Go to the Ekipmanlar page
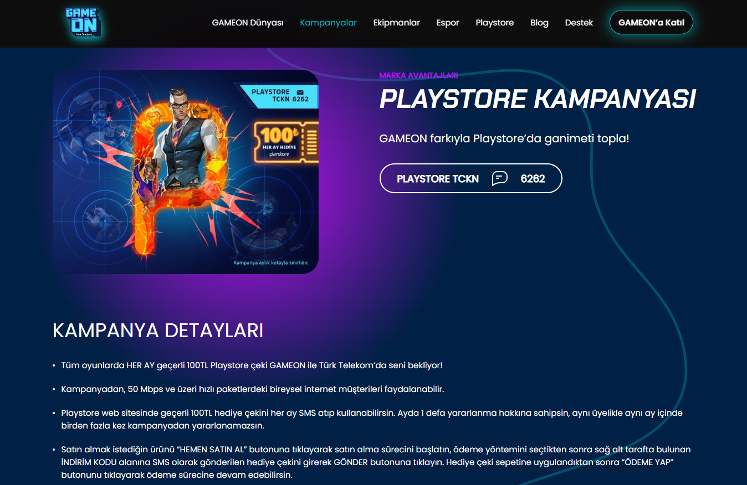The height and width of the screenshot is (485, 747). point(396,23)
